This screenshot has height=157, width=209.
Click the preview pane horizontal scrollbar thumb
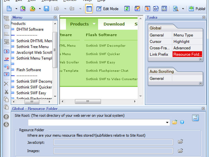[88, 102]
